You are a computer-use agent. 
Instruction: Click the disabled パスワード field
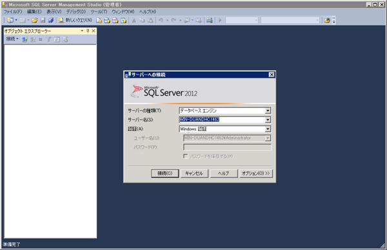pyautogui.click(x=227, y=147)
